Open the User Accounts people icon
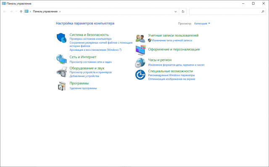 140,38
